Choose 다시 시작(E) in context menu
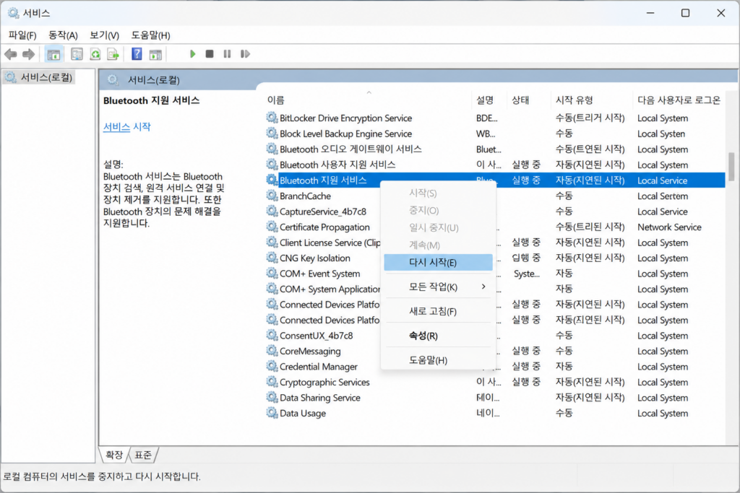This screenshot has width=740, height=493. point(438,263)
